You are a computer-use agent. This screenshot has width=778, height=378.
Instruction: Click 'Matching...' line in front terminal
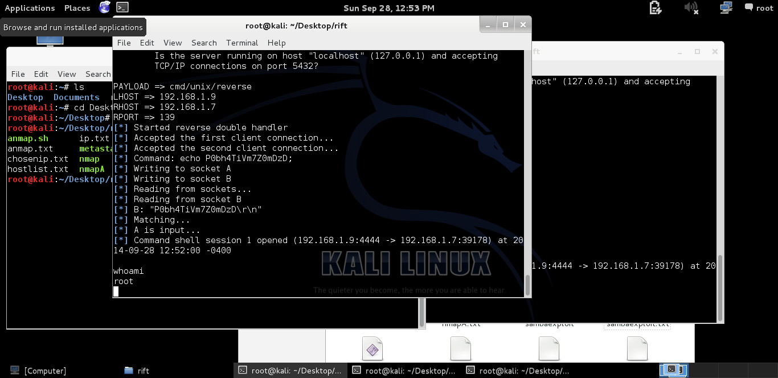tap(152, 220)
